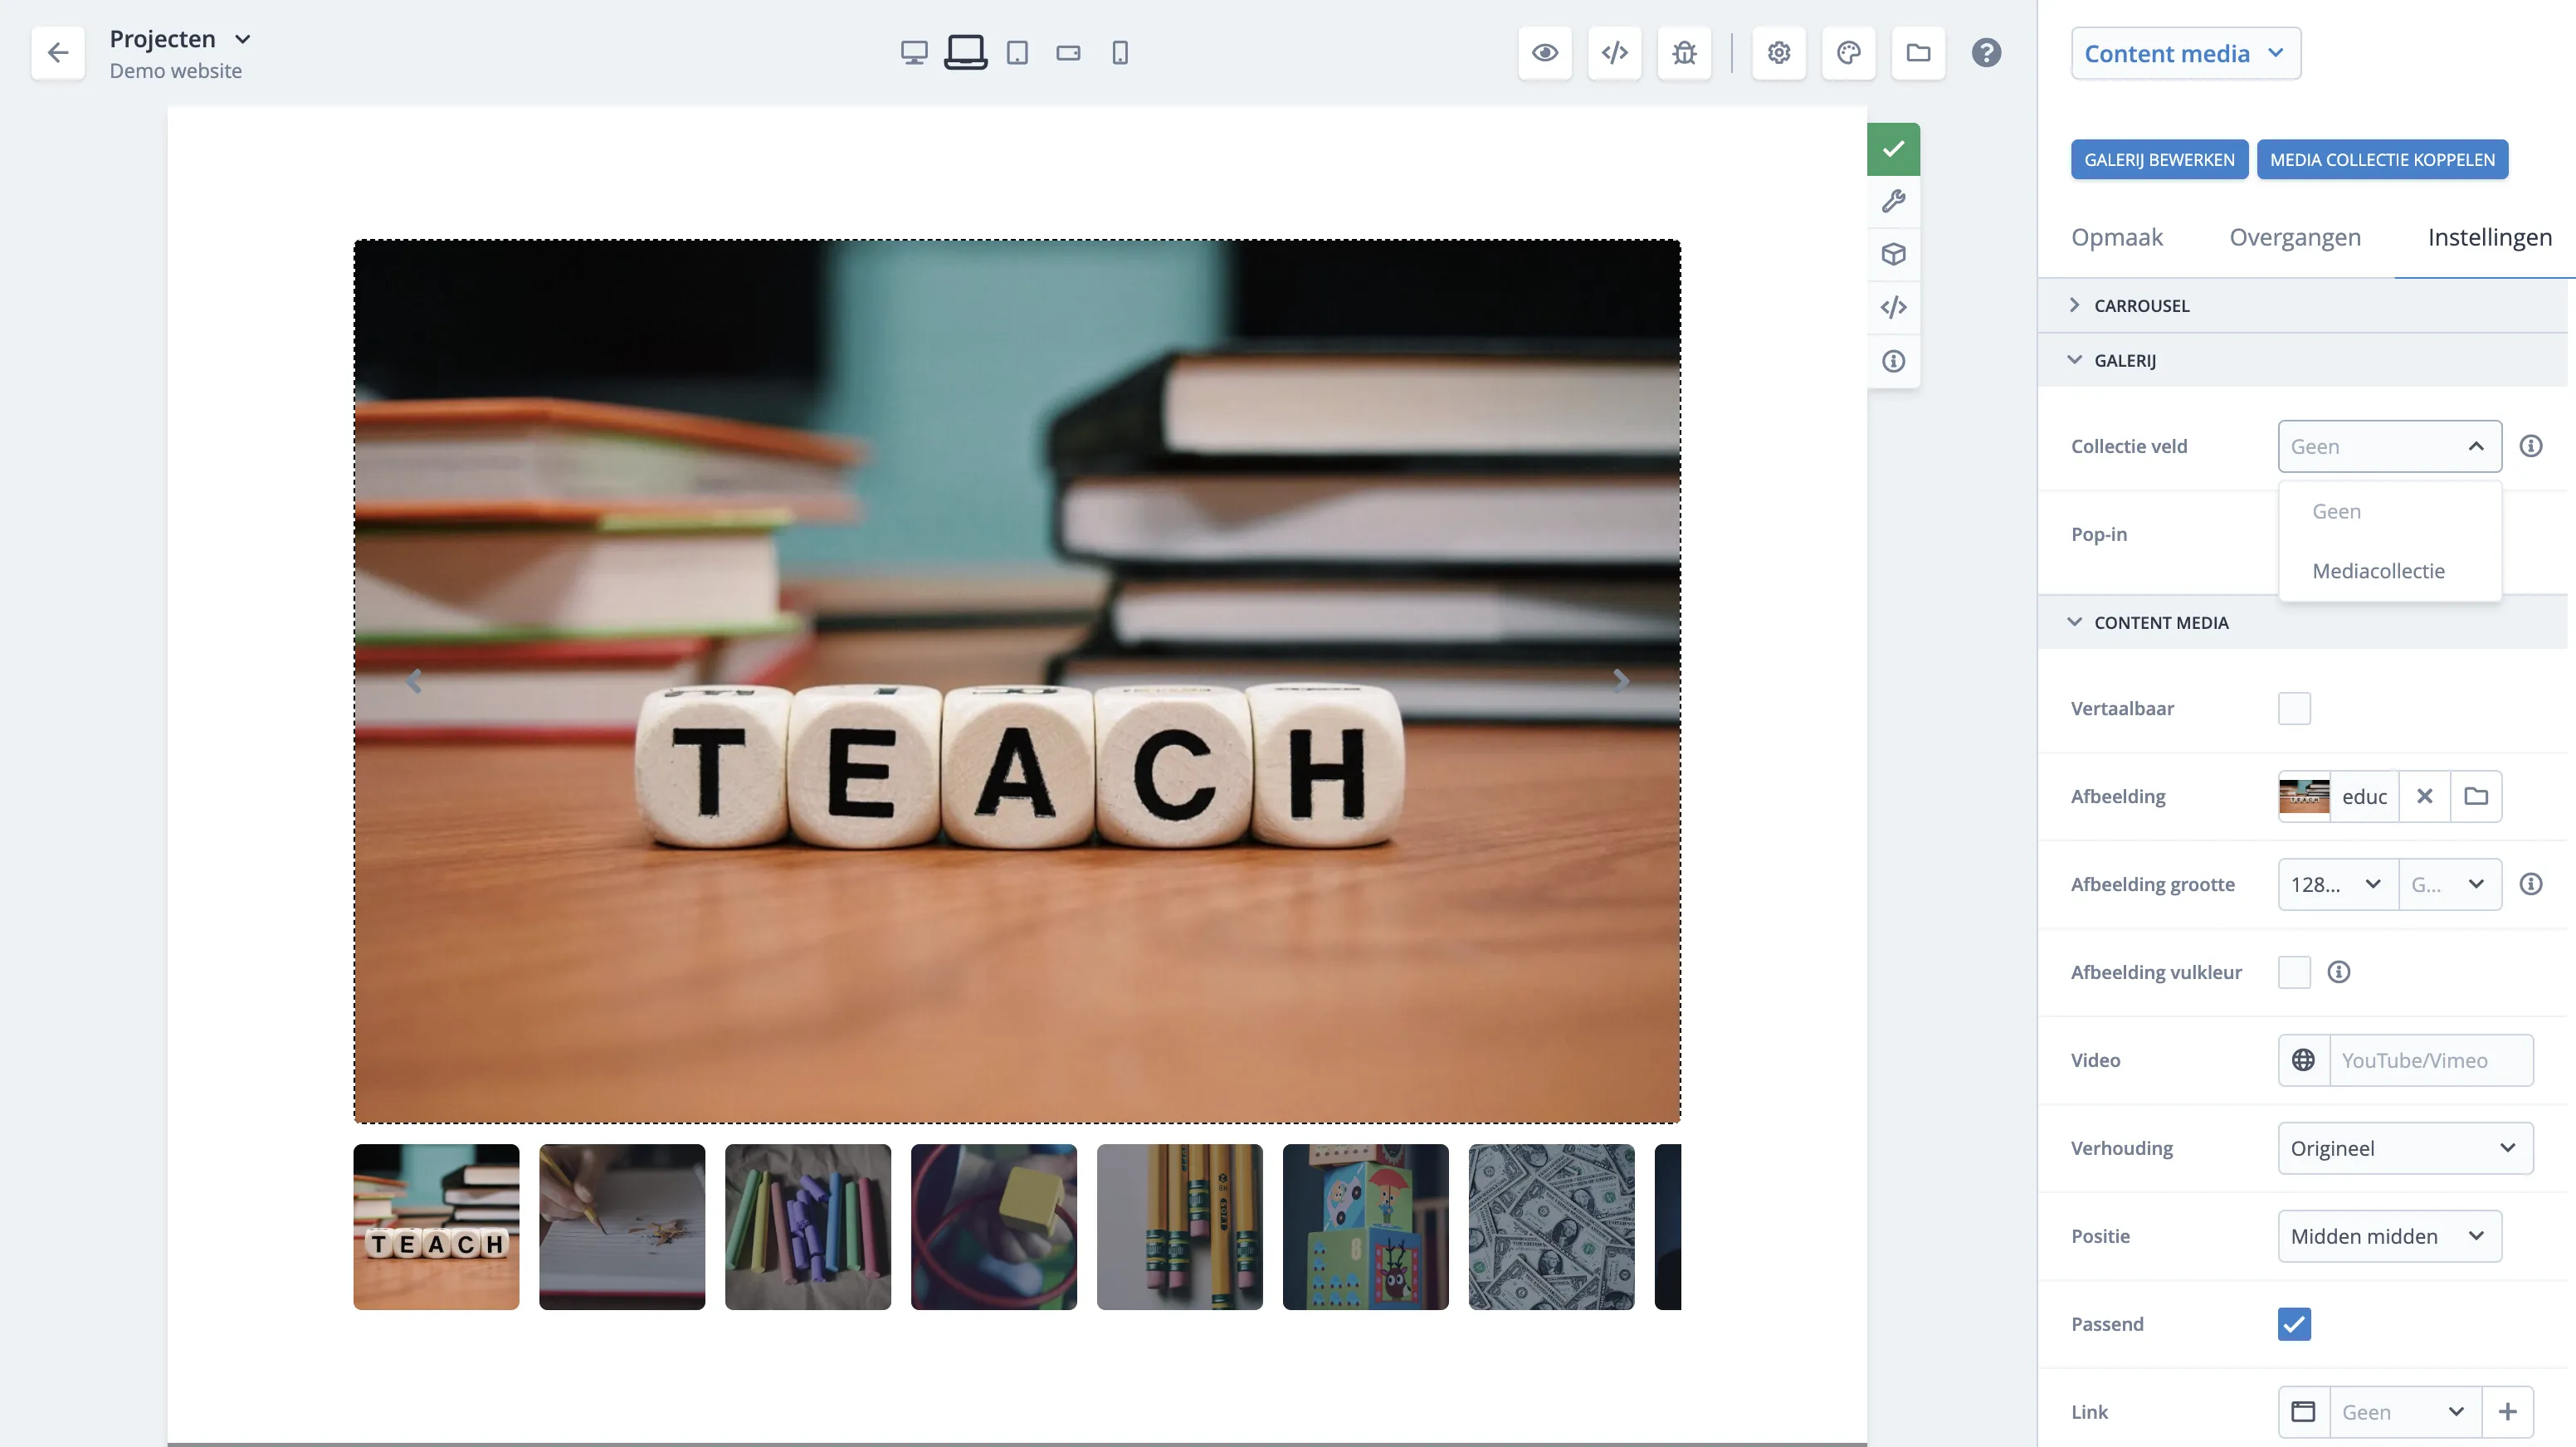This screenshot has width=2576, height=1447.
Task: Click the wrench icon in side toolbar
Action: [x=1893, y=202]
